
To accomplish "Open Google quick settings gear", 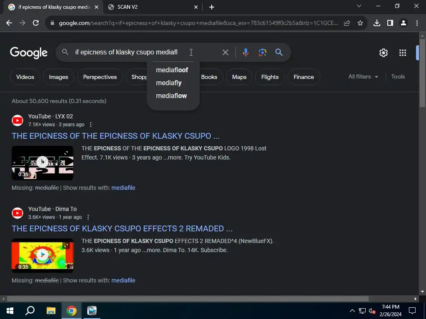I will (383, 53).
